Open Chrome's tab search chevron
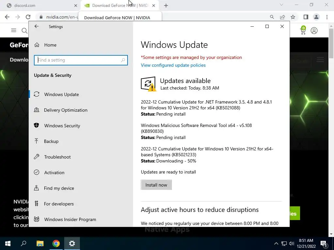This screenshot has height=250, width=334. [x=281, y=5]
